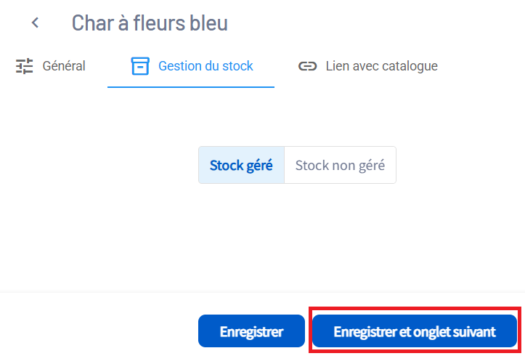Return to previous page via back arrow
The image size is (525, 356).
click(35, 23)
